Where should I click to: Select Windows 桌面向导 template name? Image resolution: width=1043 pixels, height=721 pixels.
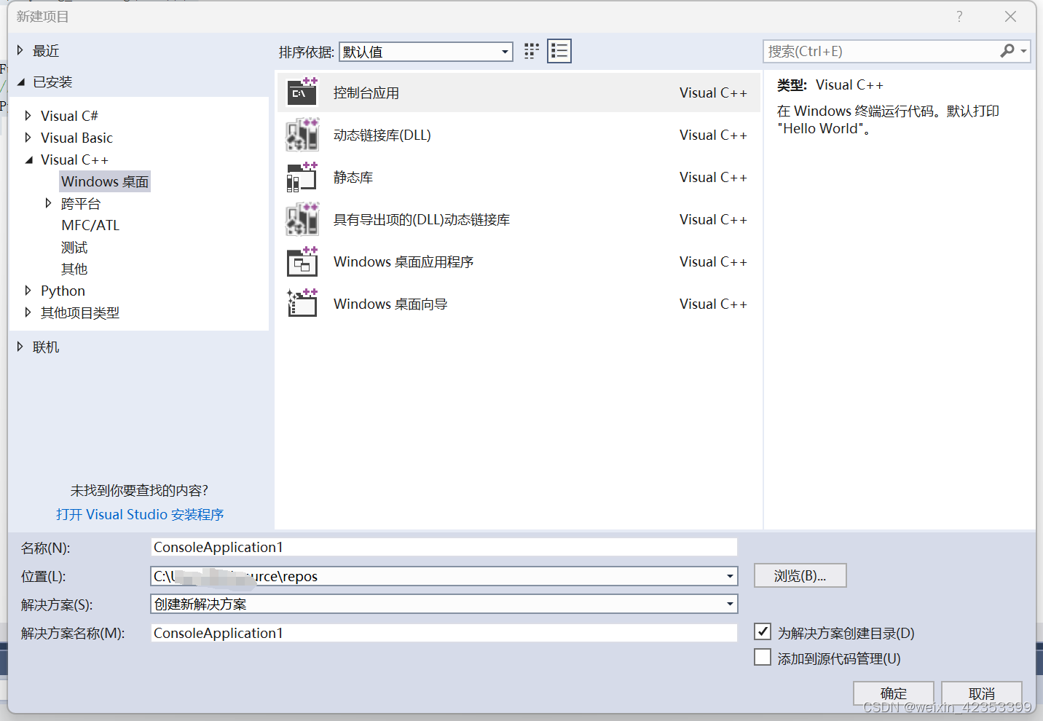(x=390, y=304)
